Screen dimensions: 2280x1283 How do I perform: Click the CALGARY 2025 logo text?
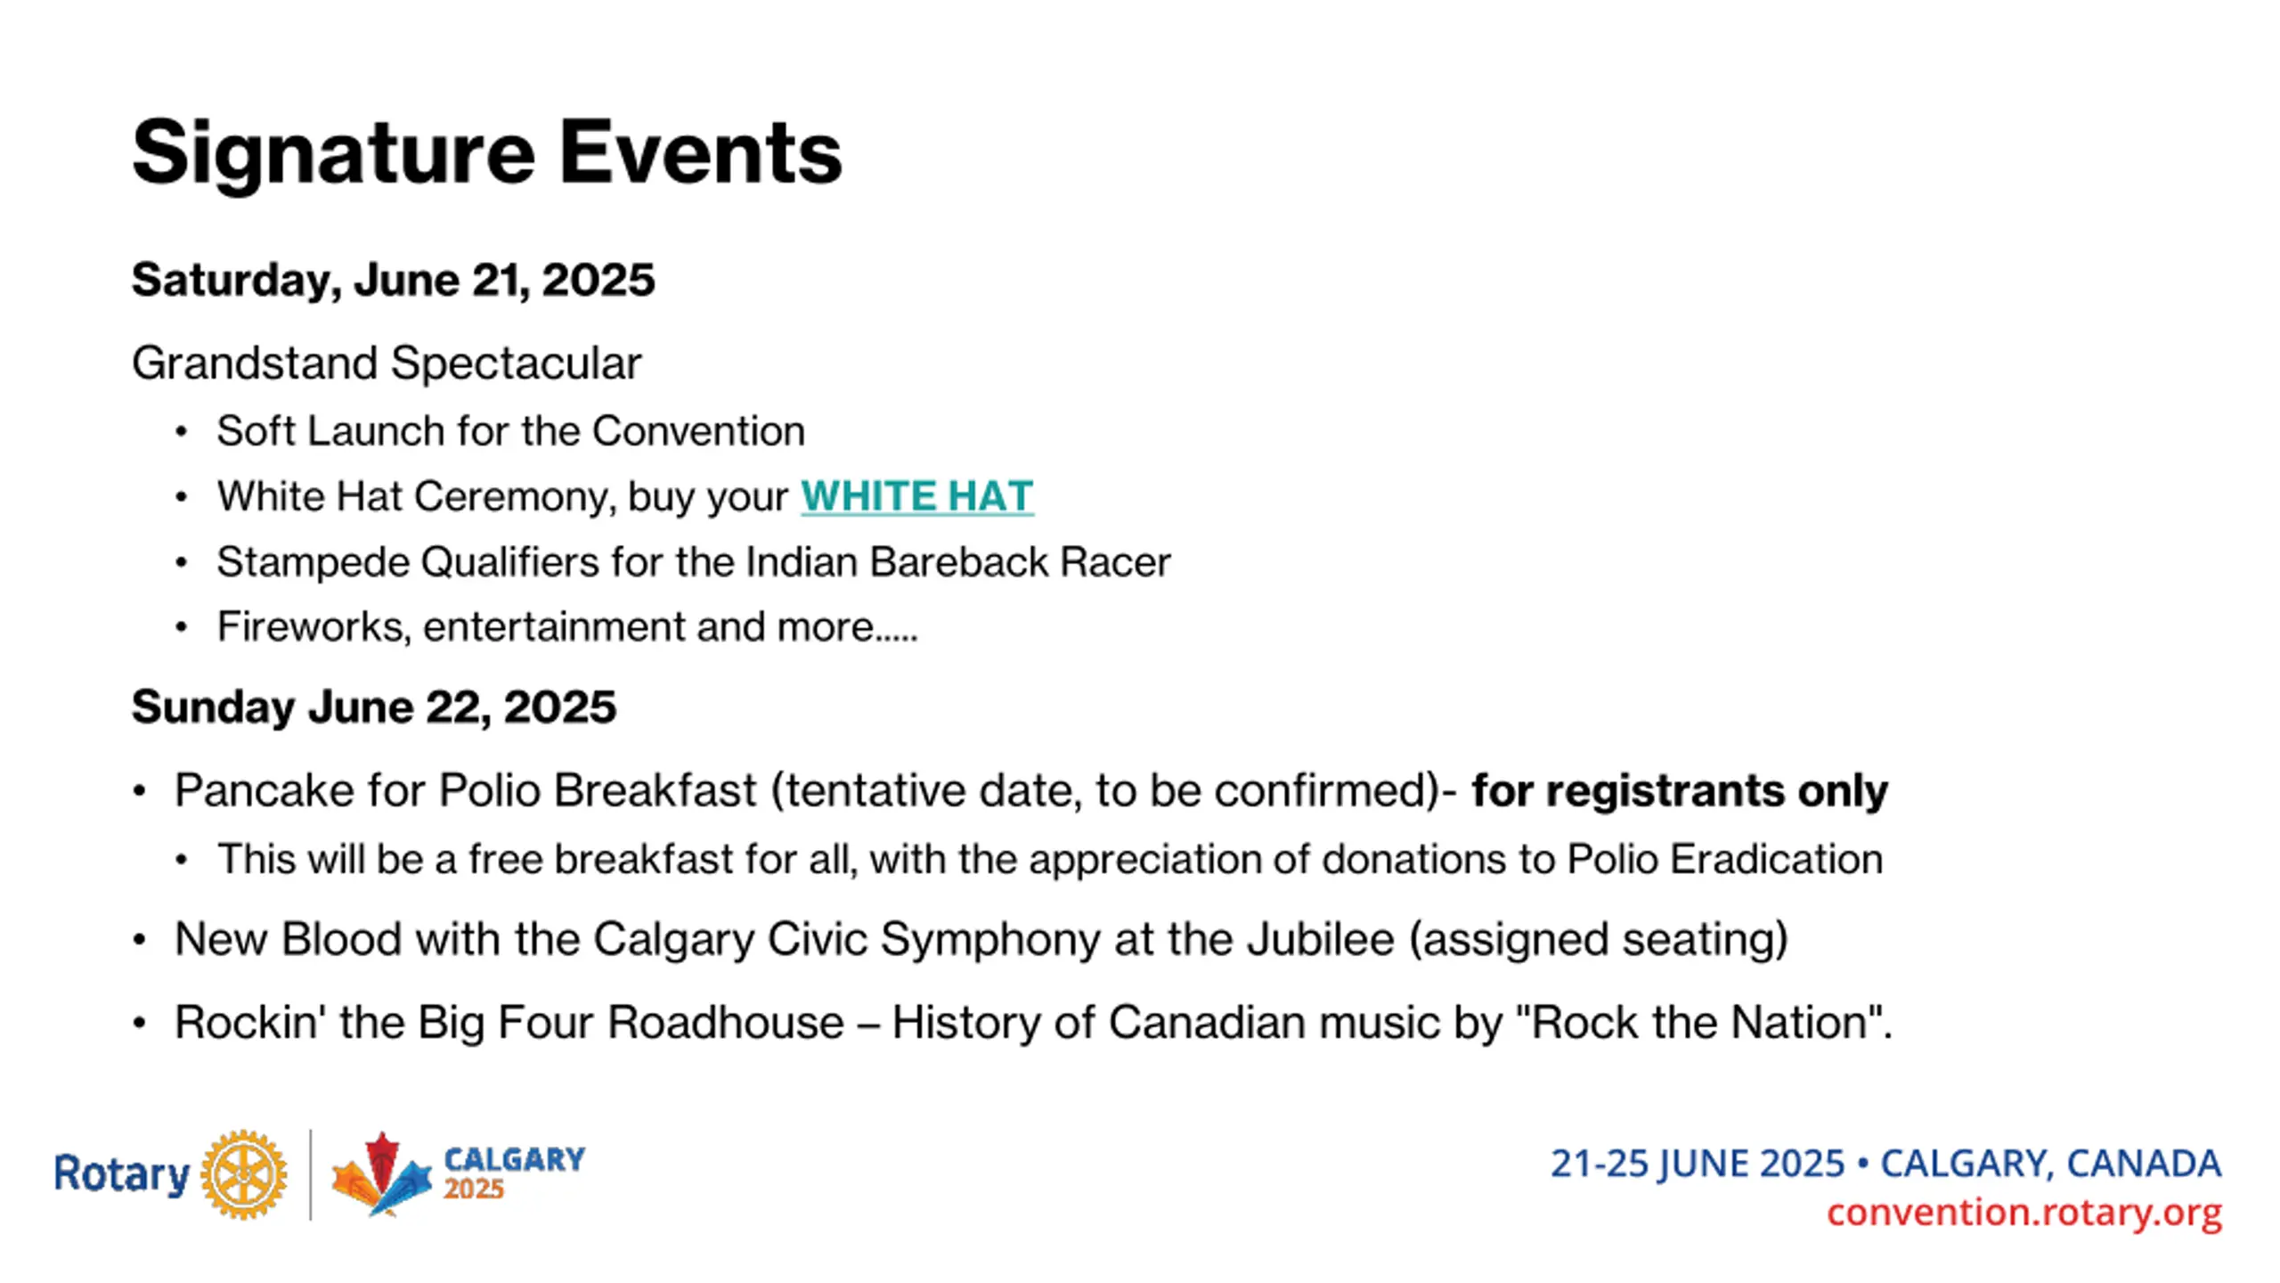[514, 1173]
